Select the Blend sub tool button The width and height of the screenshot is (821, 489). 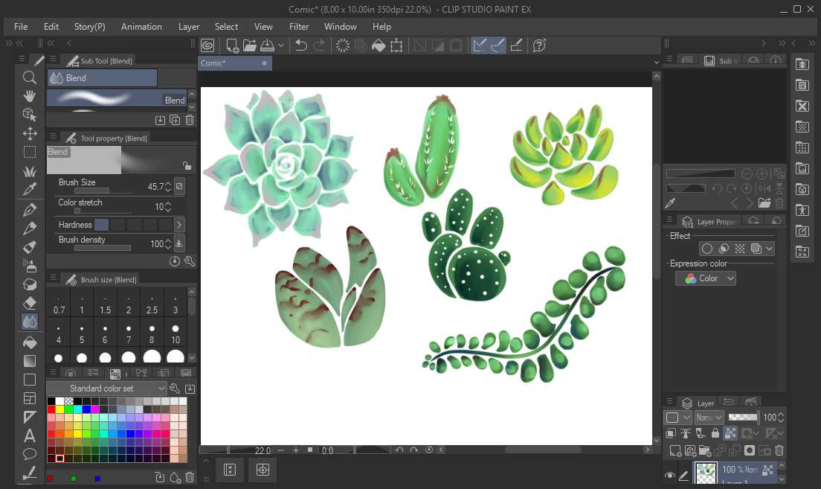tap(102, 78)
